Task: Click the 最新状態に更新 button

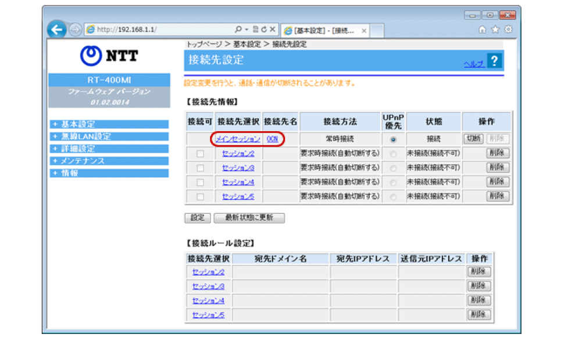Action: coord(249,218)
